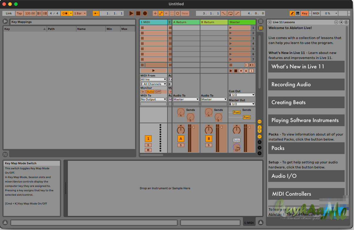This screenshot has width=354, height=230.
Task: Open the 1 Bar quantization menu
Action: [x=80, y=13]
